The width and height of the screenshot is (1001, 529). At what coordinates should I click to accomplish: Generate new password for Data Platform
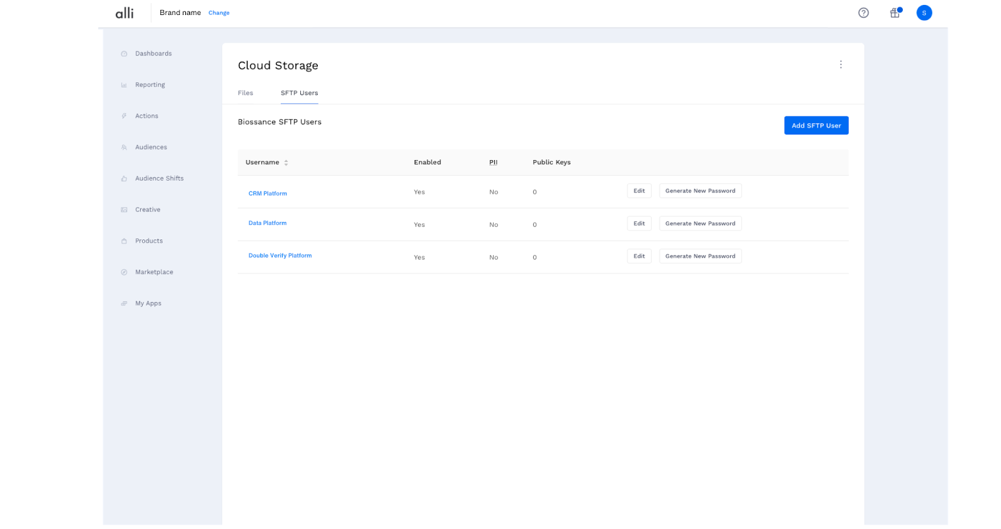700,224
